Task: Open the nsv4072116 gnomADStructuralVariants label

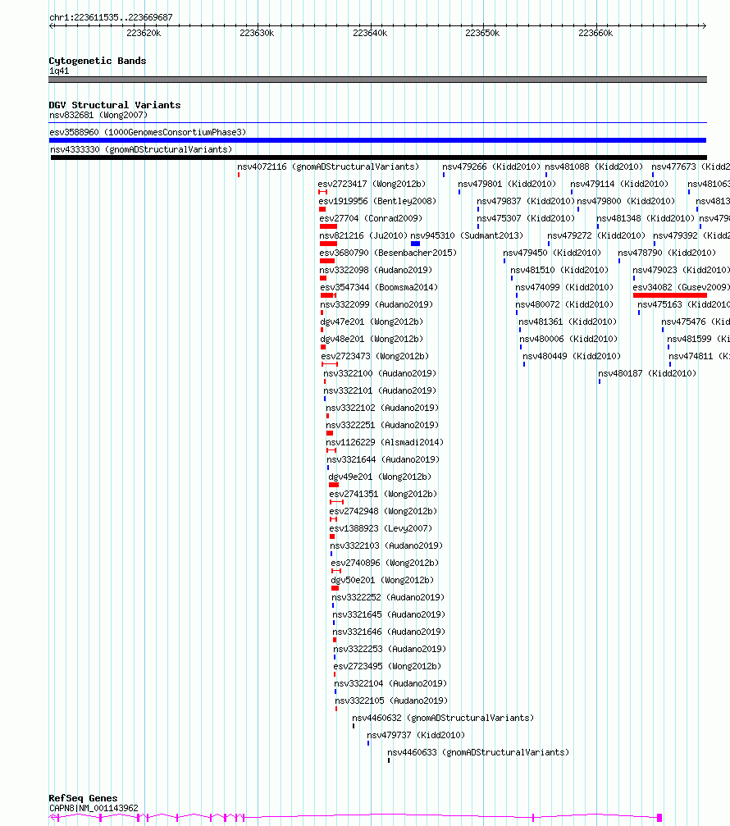Action: click(x=328, y=167)
